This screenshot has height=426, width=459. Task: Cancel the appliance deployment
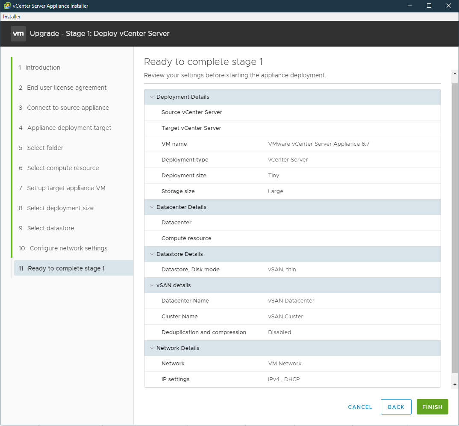360,407
